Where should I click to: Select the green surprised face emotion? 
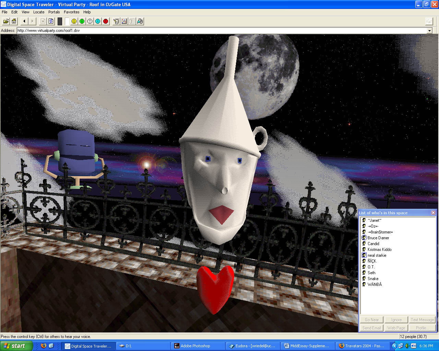(x=82, y=21)
